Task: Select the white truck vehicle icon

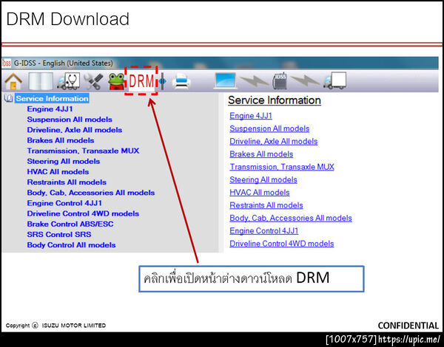Action: click(335, 80)
